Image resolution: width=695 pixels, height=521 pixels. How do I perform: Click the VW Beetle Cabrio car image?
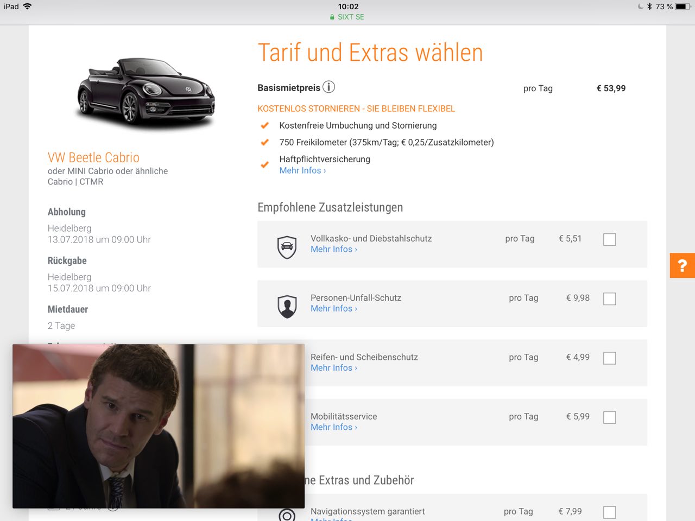point(146,92)
